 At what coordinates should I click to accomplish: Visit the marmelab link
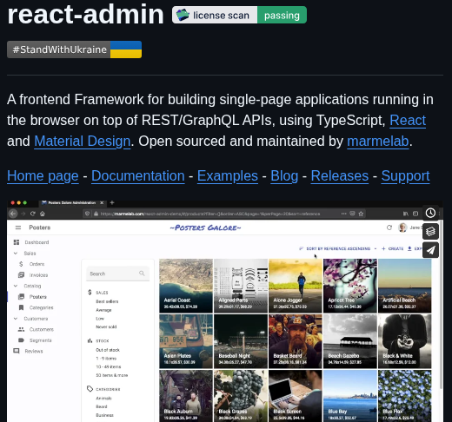tap(378, 142)
